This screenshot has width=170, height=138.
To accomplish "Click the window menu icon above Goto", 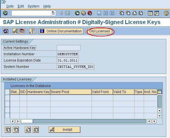I will click(x=4, y=2).
